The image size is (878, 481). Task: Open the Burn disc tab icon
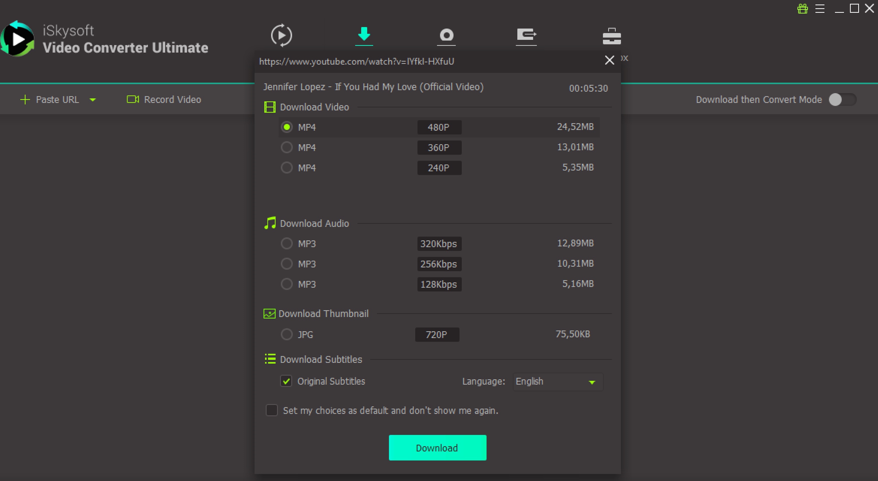(x=446, y=37)
